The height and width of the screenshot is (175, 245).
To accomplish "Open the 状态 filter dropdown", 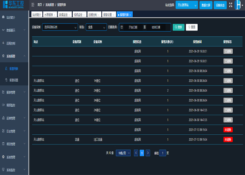I will [x=96, y=27].
